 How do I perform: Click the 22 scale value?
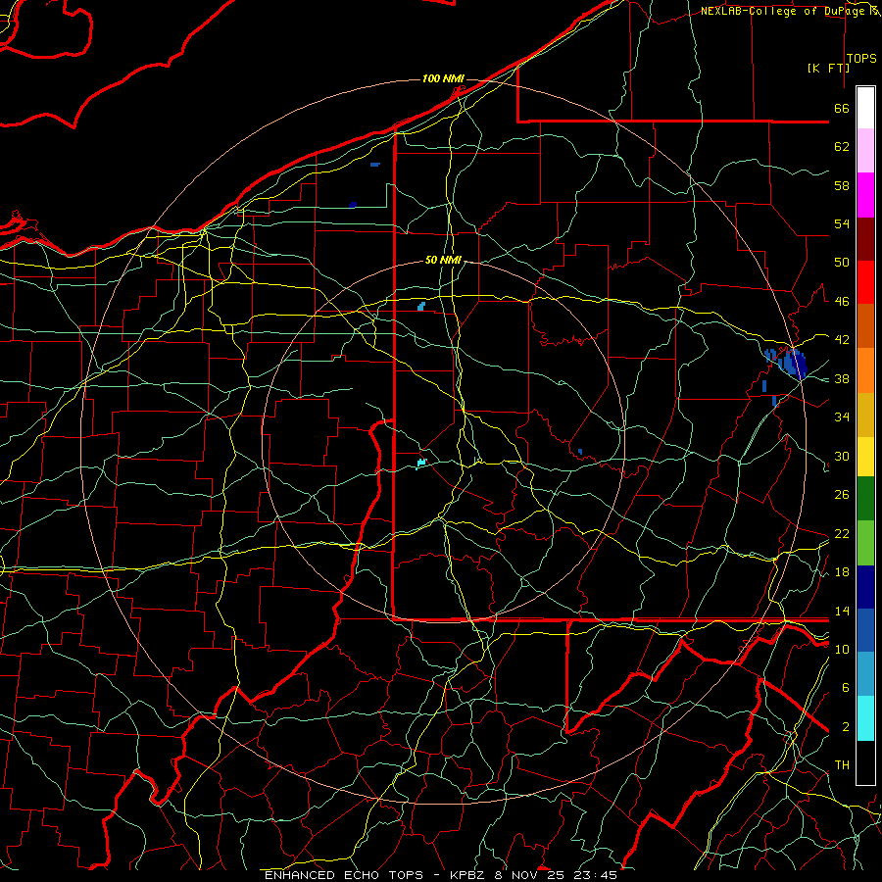842,534
